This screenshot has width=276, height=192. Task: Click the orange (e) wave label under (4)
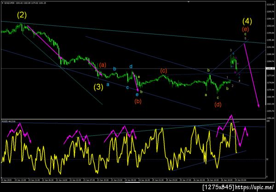(245, 29)
